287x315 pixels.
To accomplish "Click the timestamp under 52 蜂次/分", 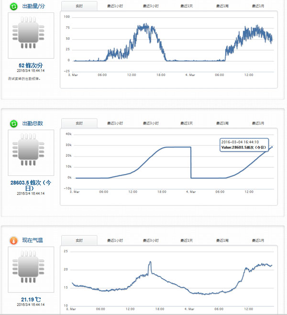I will point(31,71).
